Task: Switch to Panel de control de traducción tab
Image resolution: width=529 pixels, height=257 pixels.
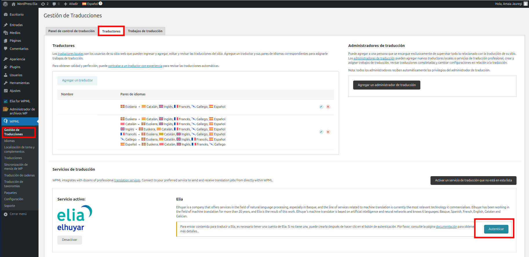Action: (71, 31)
